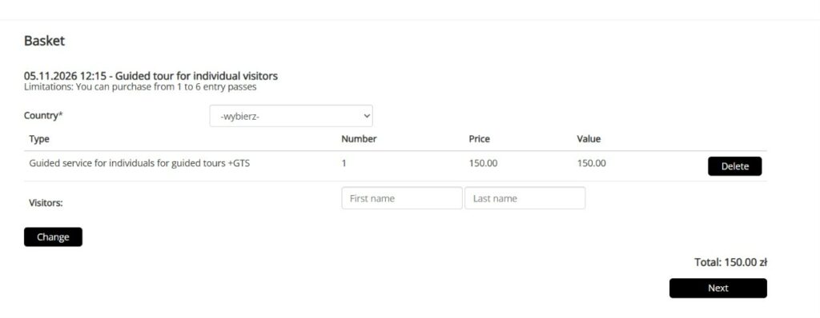Click the Change button
Image resolution: width=820 pixels, height=318 pixels.
[53, 237]
